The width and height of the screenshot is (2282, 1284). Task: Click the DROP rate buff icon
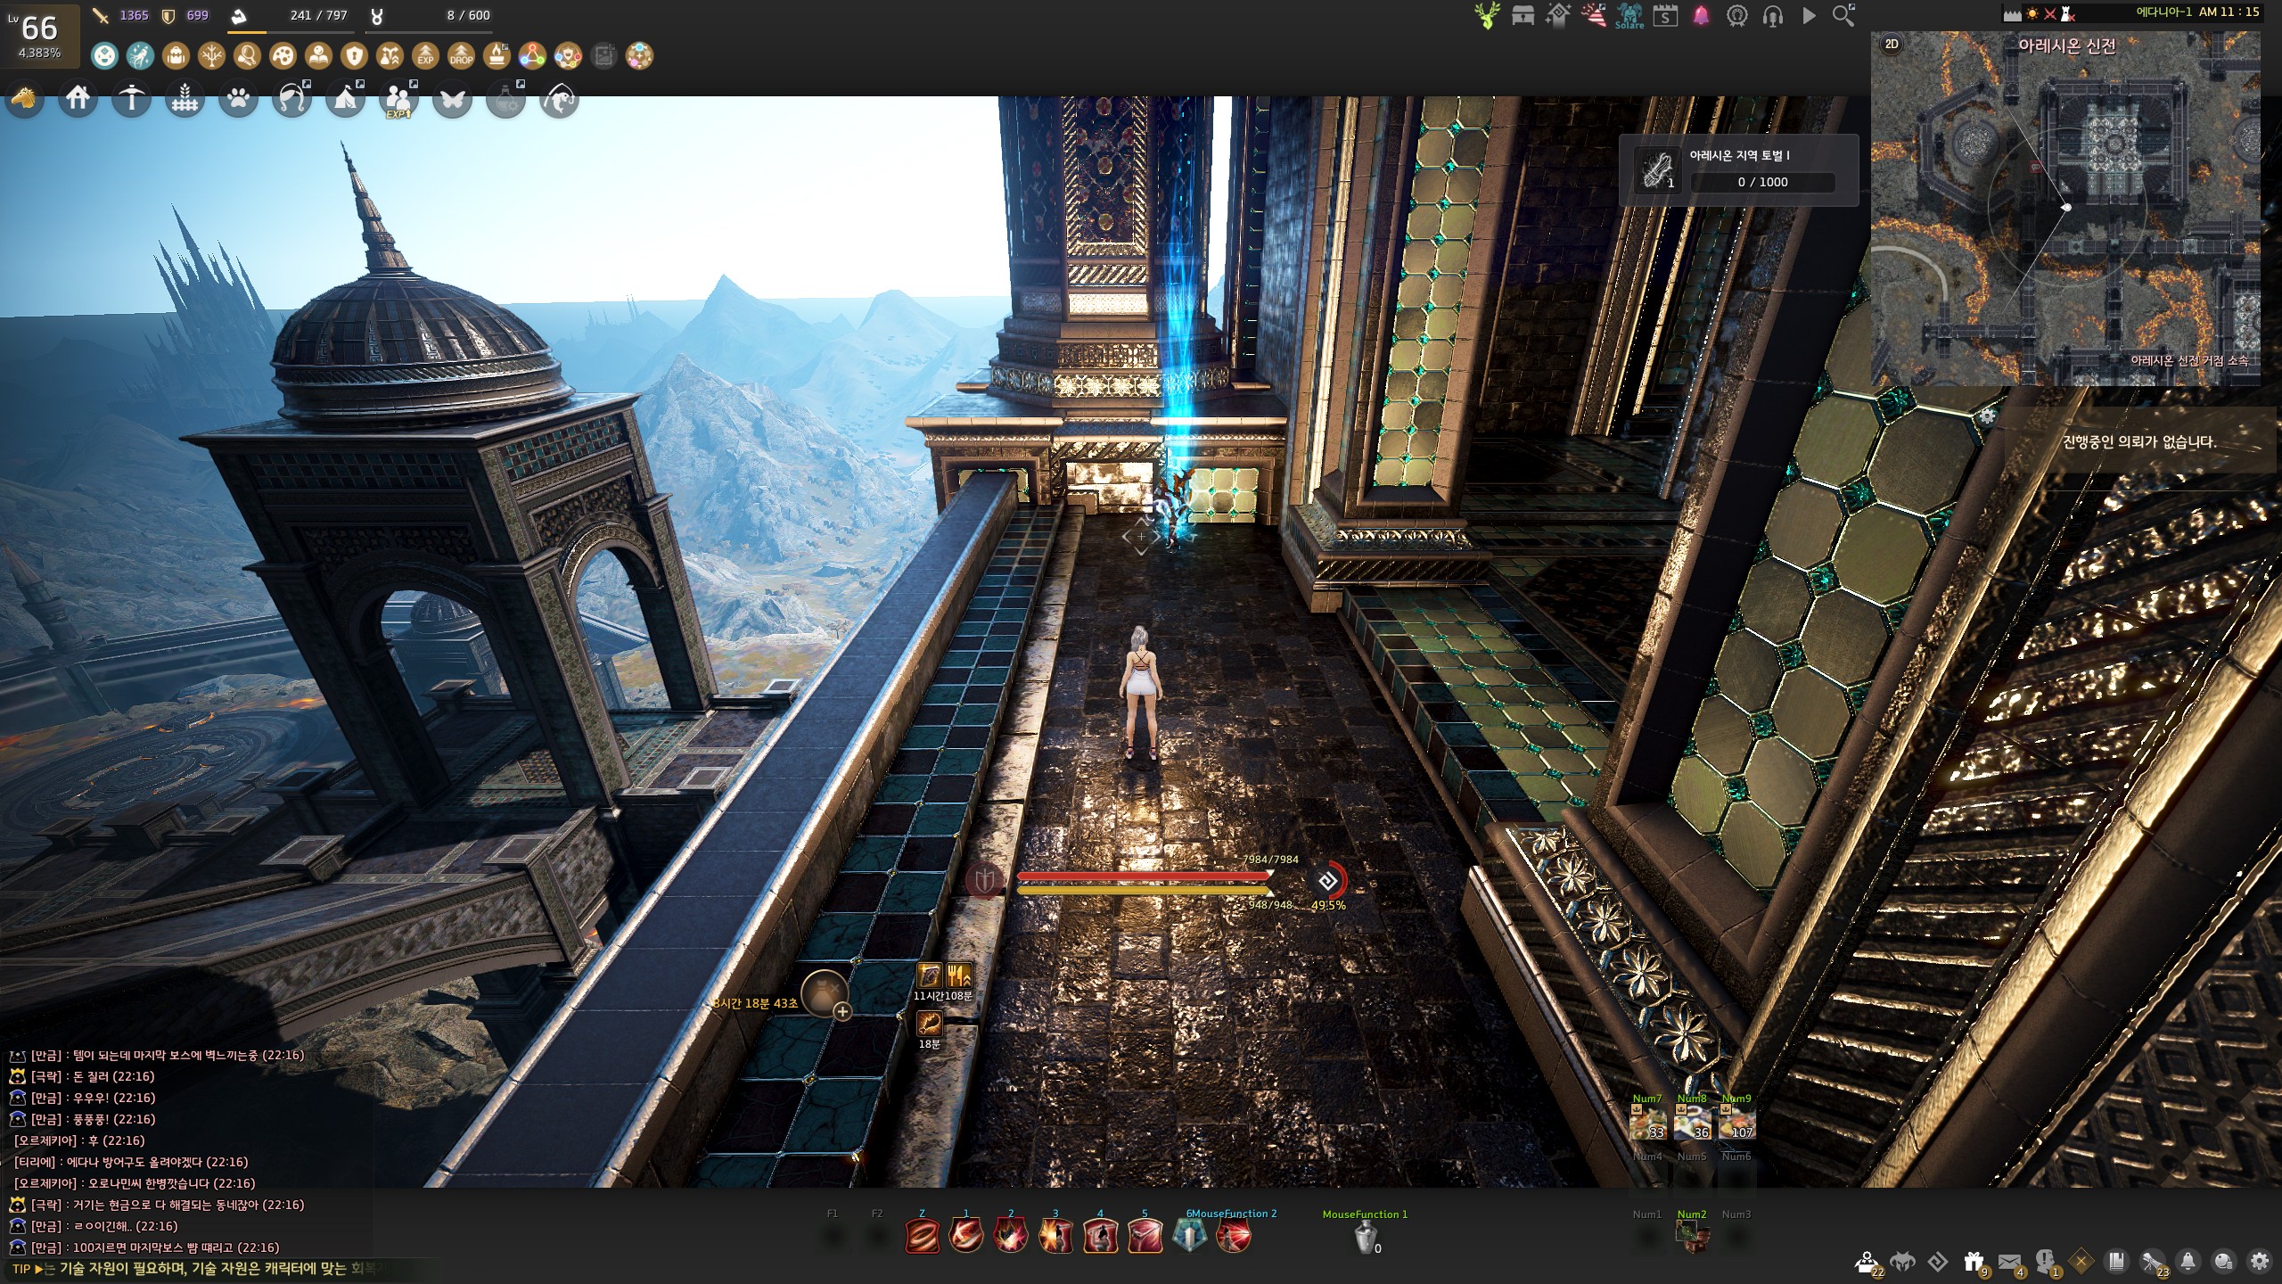(x=462, y=56)
